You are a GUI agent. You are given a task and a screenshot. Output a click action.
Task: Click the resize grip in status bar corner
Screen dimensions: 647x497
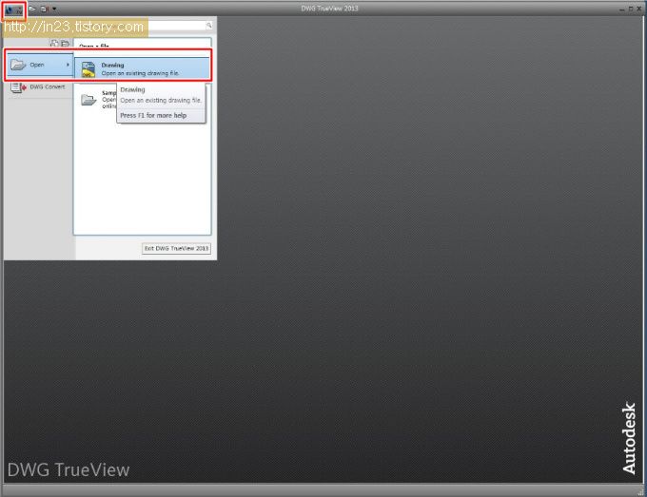coord(640,490)
